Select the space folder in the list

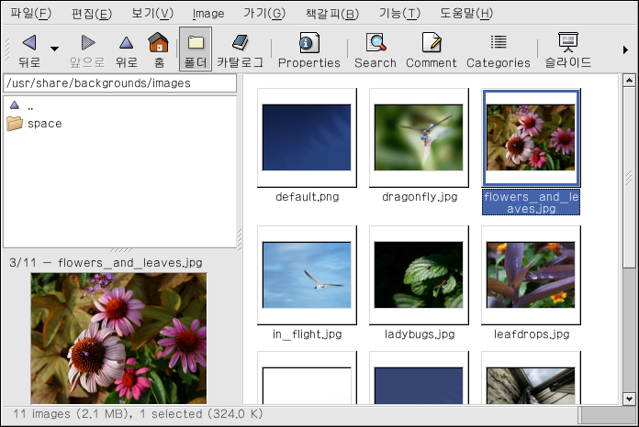[44, 124]
